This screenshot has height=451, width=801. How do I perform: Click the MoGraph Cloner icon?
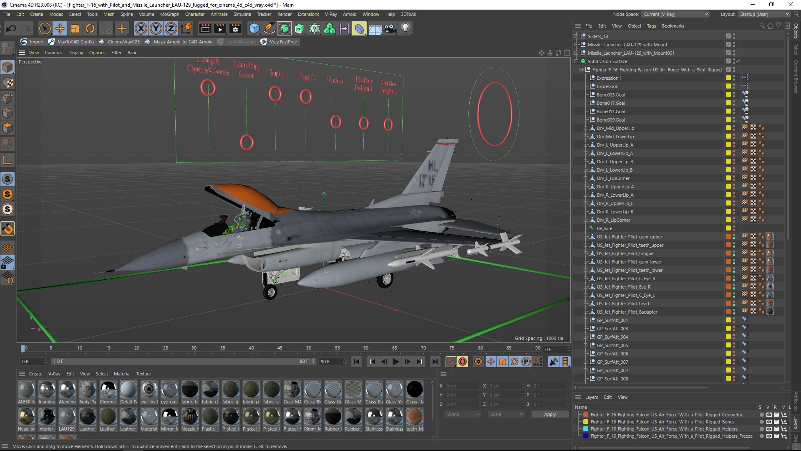[330, 28]
